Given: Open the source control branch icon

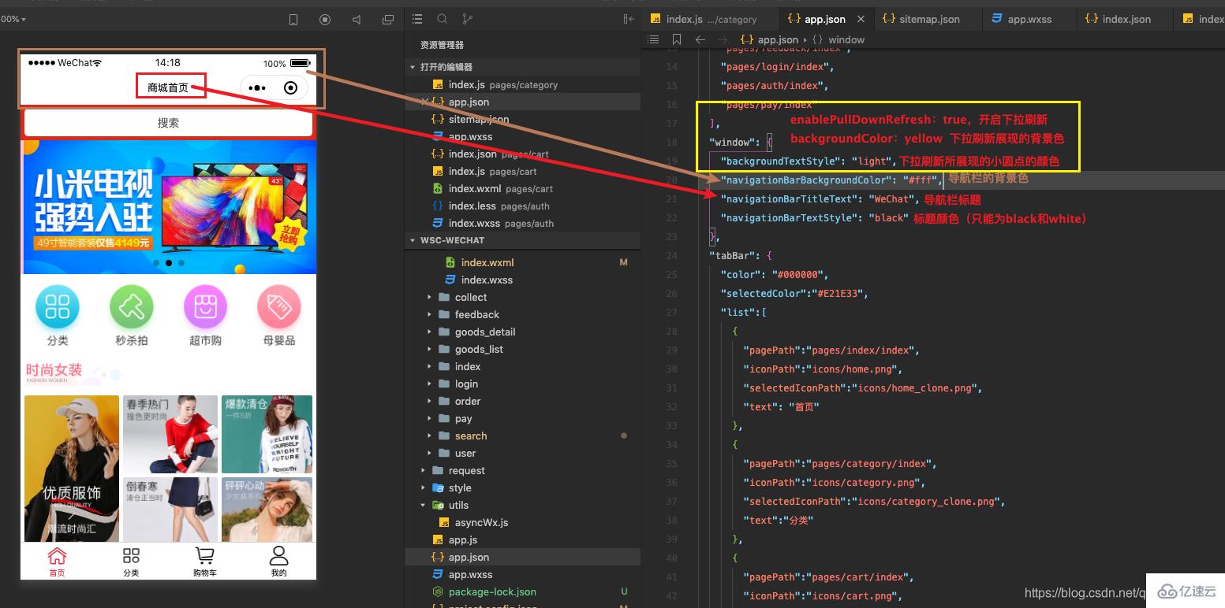Looking at the screenshot, I should (467, 19).
